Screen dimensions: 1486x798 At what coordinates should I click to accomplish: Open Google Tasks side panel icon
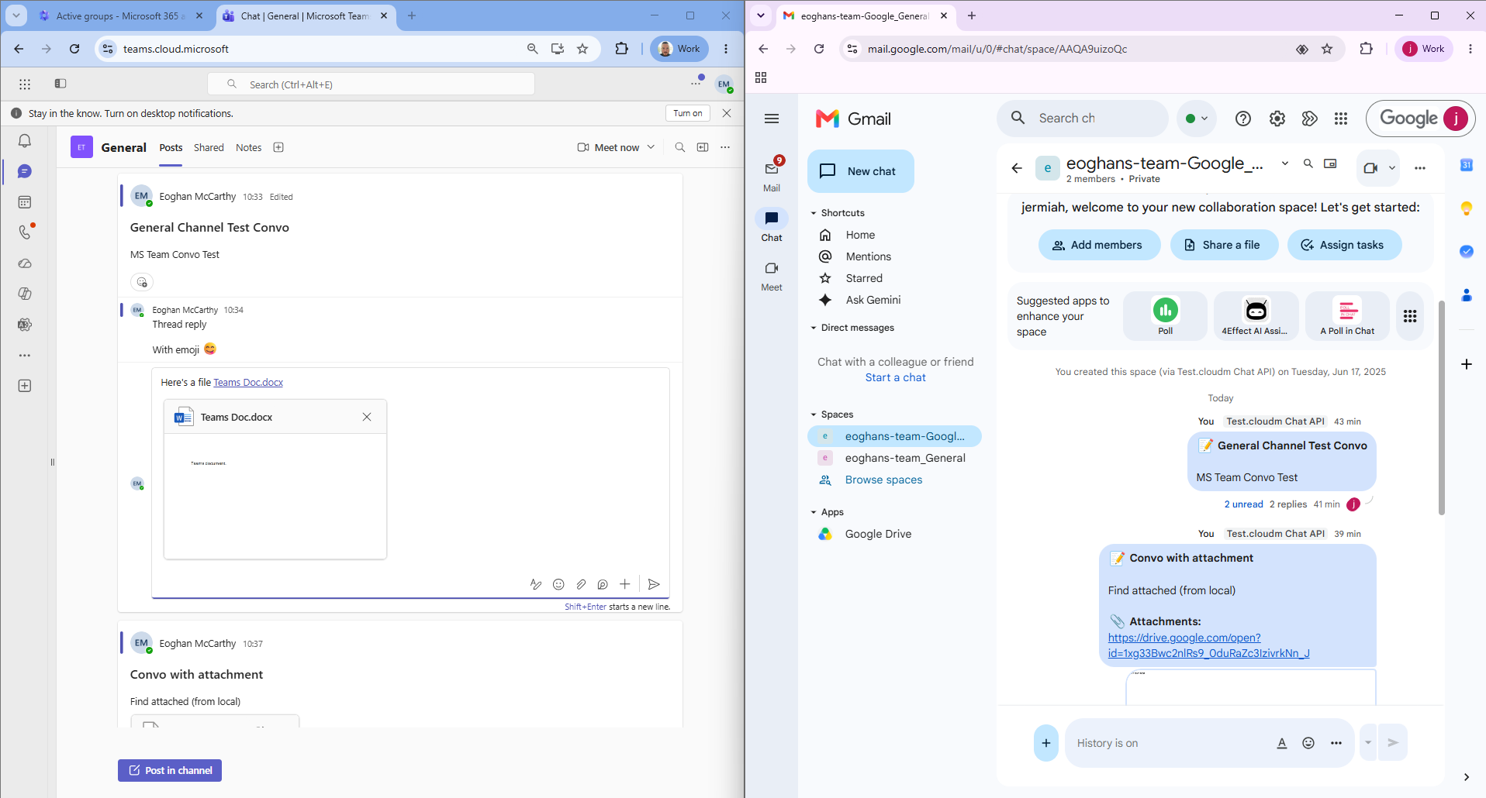point(1467,252)
